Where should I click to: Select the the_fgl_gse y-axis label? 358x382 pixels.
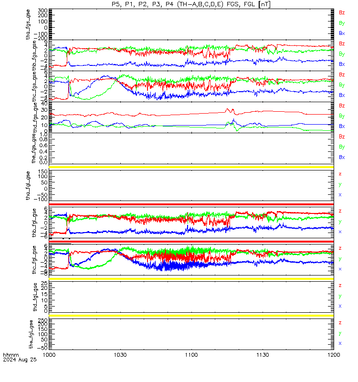pyautogui.click(x=31, y=334)
